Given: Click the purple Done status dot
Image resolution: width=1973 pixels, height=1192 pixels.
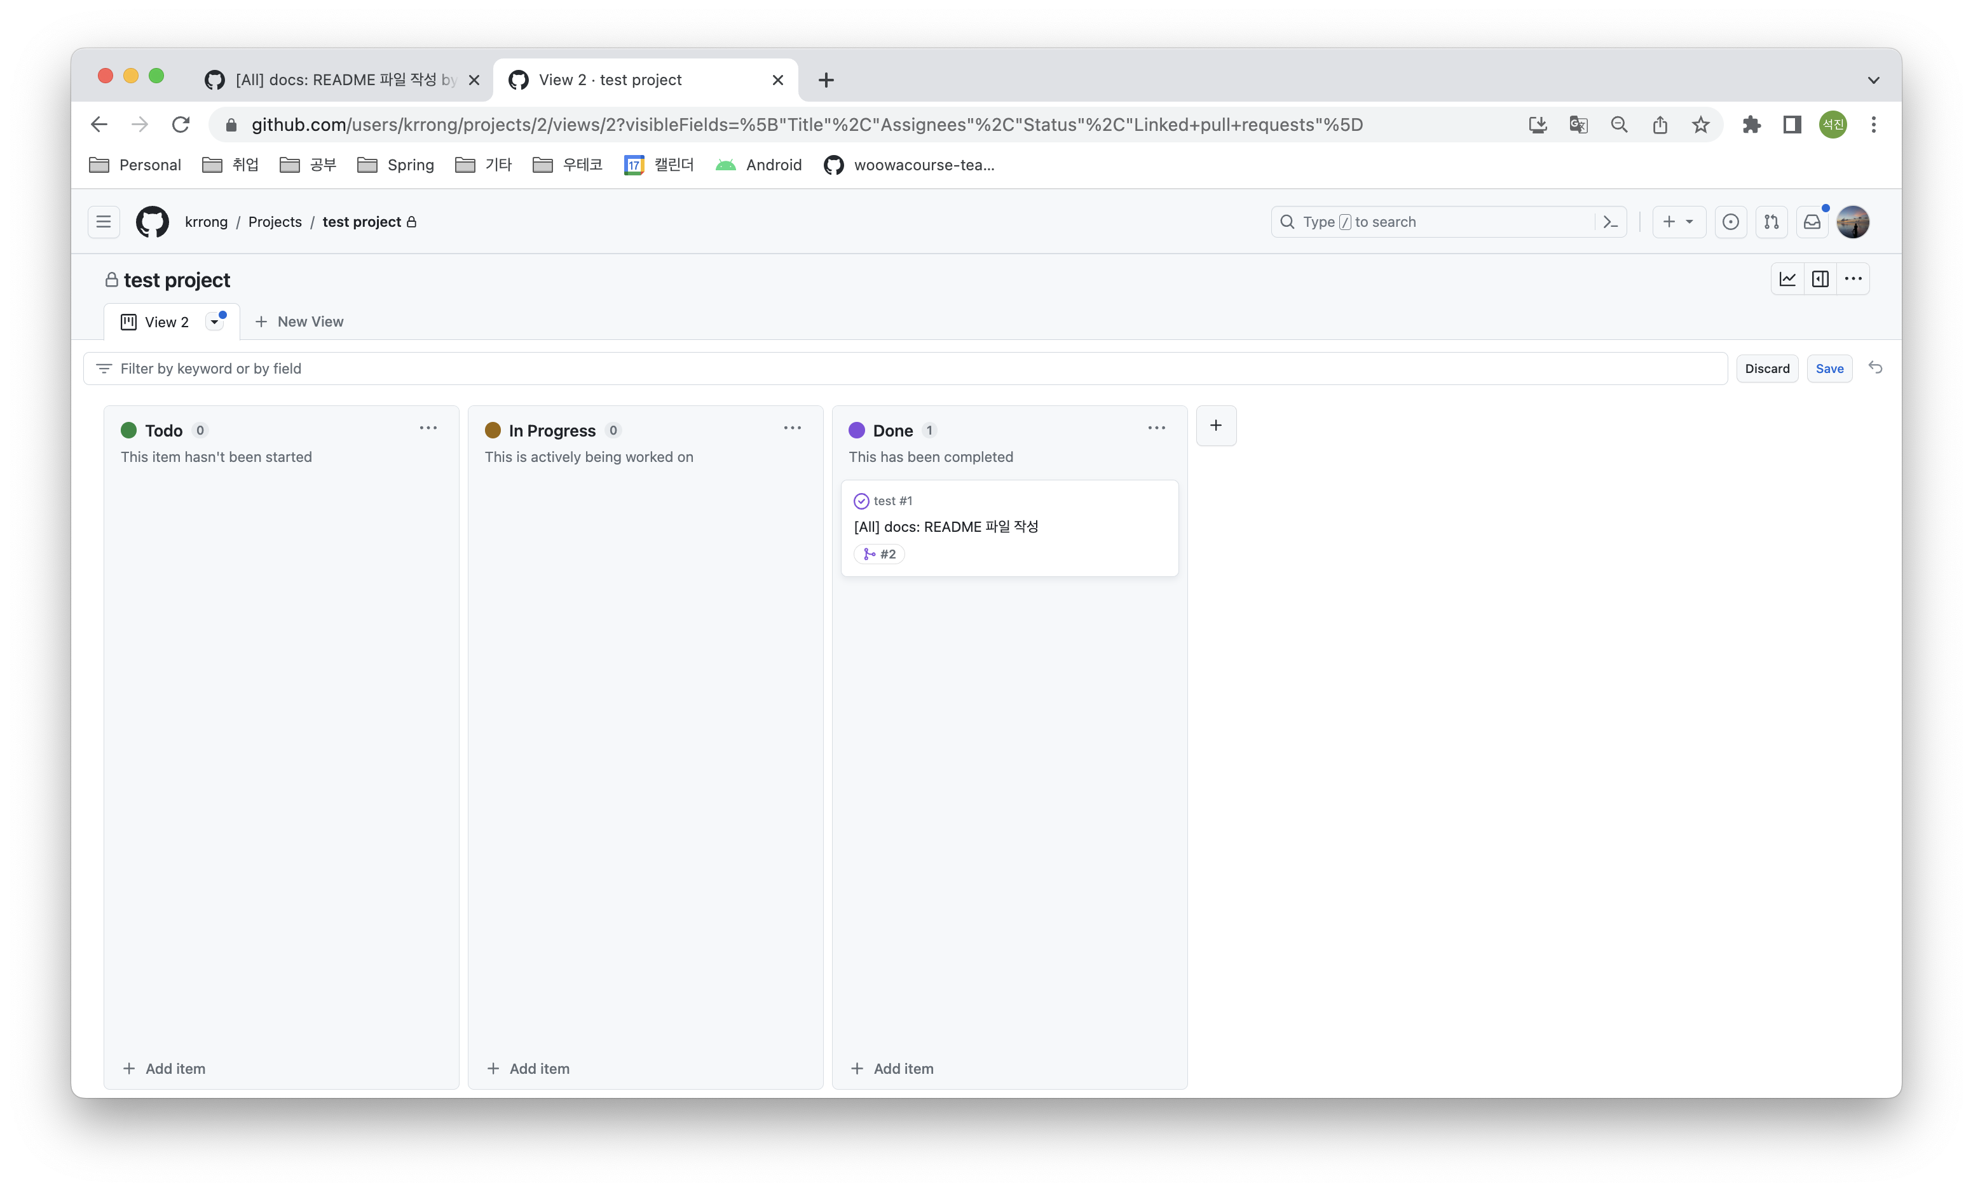Looking at the screenshot, I should pos(857,430).
